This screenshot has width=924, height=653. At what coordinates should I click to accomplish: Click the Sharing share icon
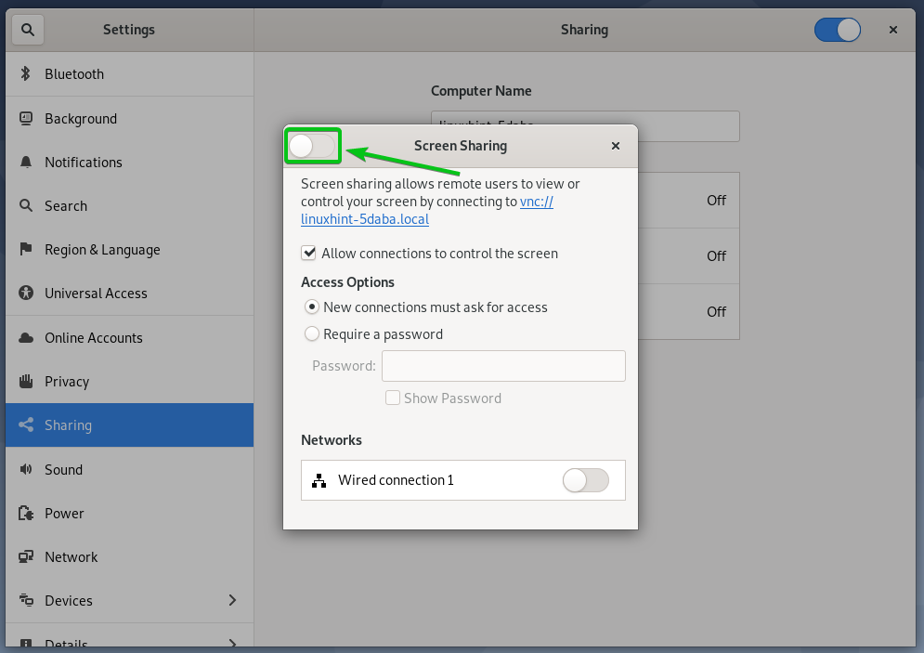26,424
